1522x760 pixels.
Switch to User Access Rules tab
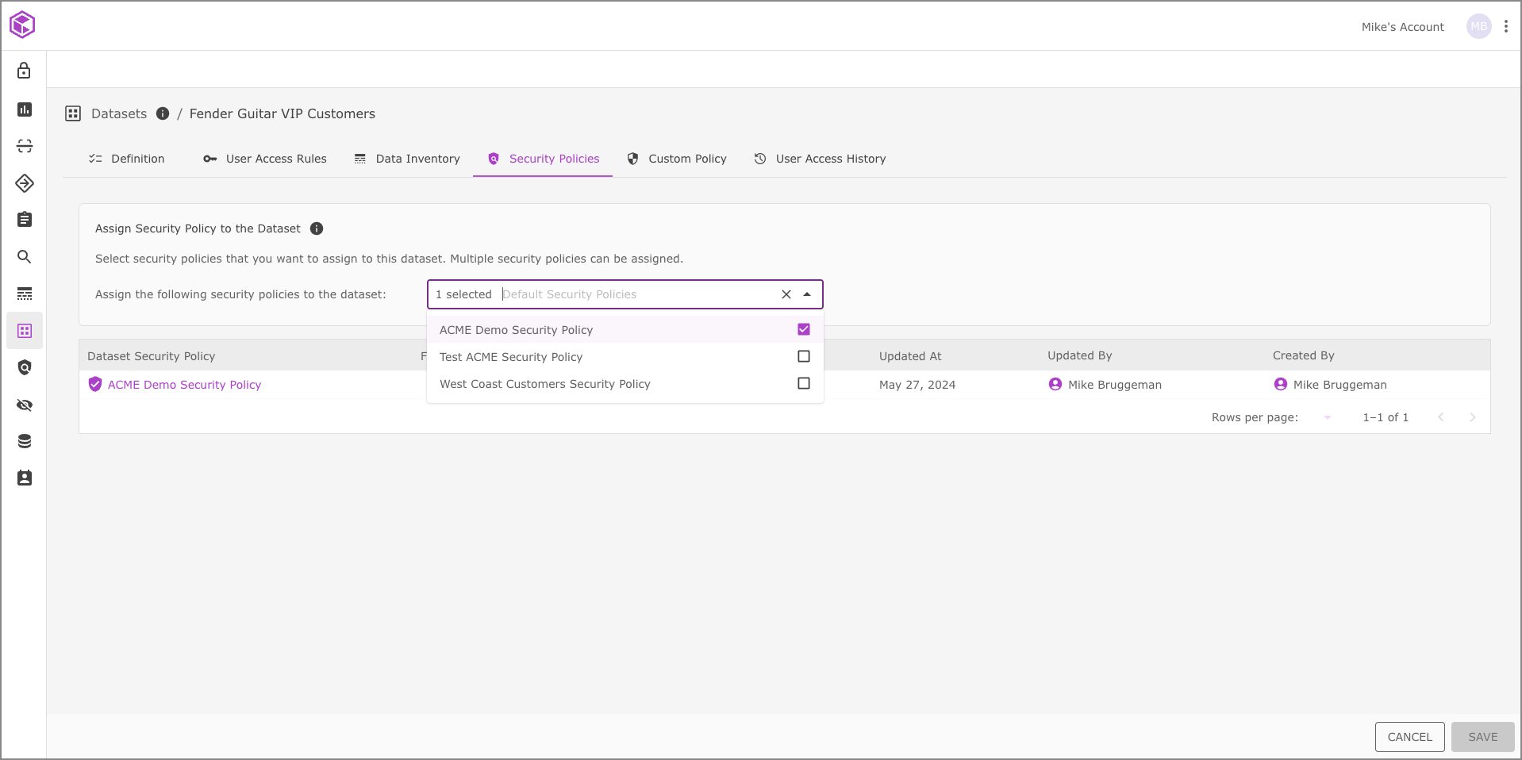[265, 159]
